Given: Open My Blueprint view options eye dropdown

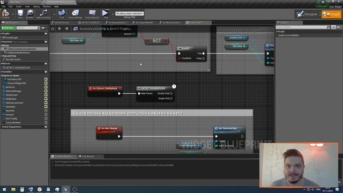Looking at the screenshot, I should pos(44,28).
